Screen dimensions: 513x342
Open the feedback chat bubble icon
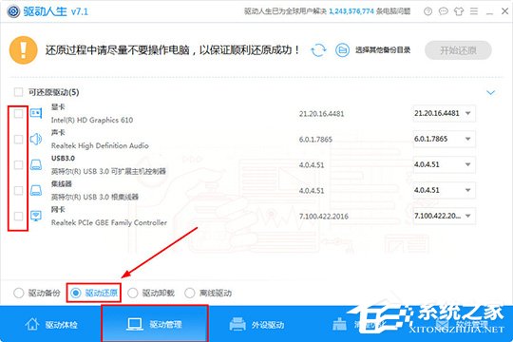[443, 11]
